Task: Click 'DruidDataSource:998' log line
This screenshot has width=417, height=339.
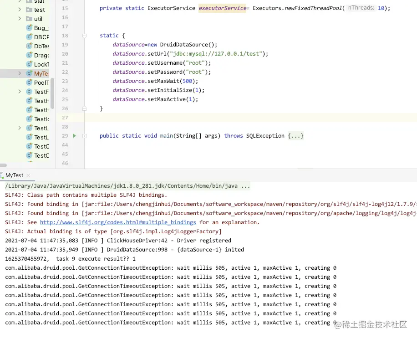Action: click(124, 250)
